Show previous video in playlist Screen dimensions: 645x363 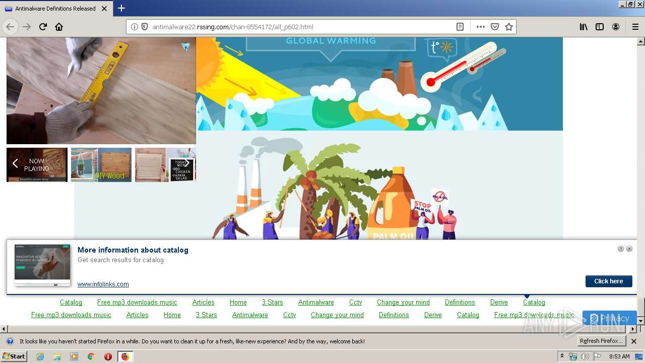(15, 163)
